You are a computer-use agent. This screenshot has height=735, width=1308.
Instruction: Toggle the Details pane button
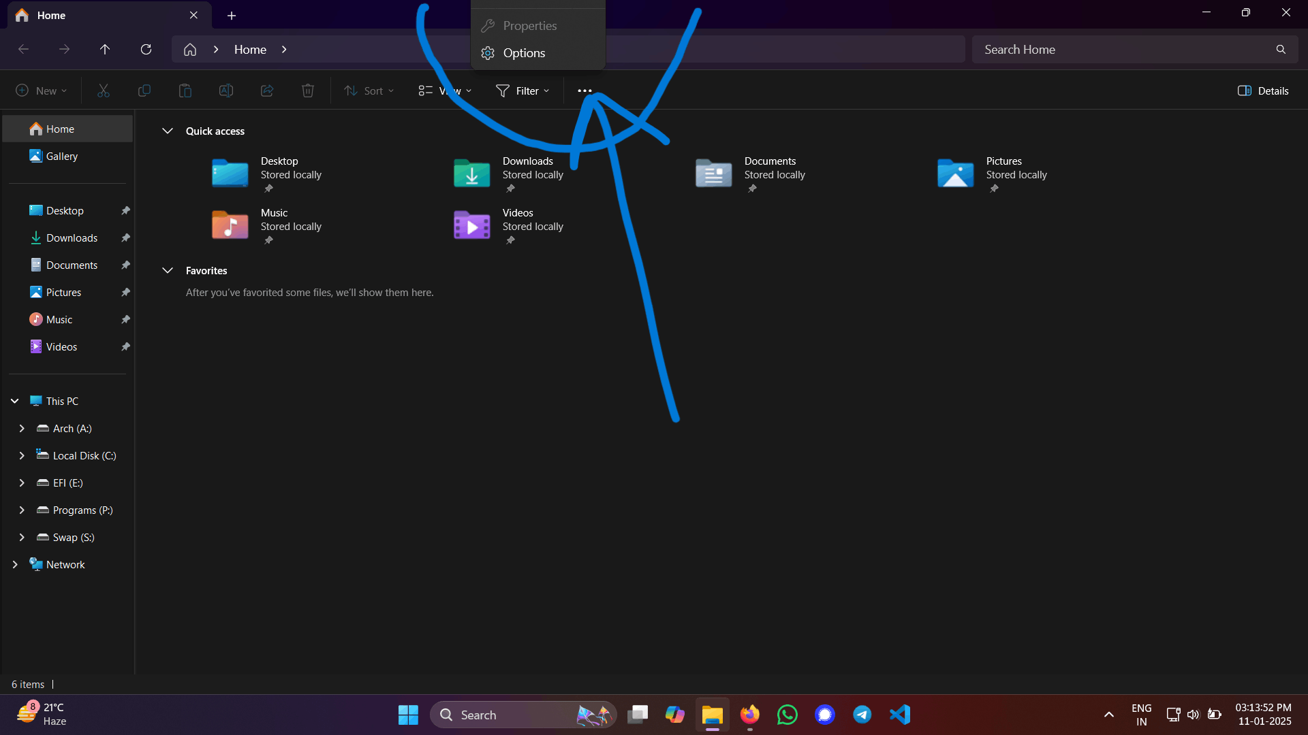1263,91
